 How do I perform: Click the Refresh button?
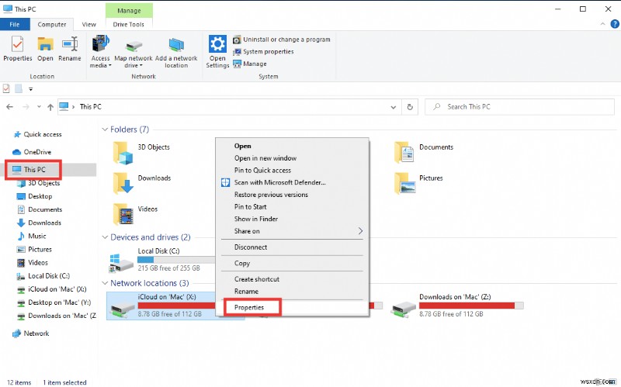(x=410, y=107)
